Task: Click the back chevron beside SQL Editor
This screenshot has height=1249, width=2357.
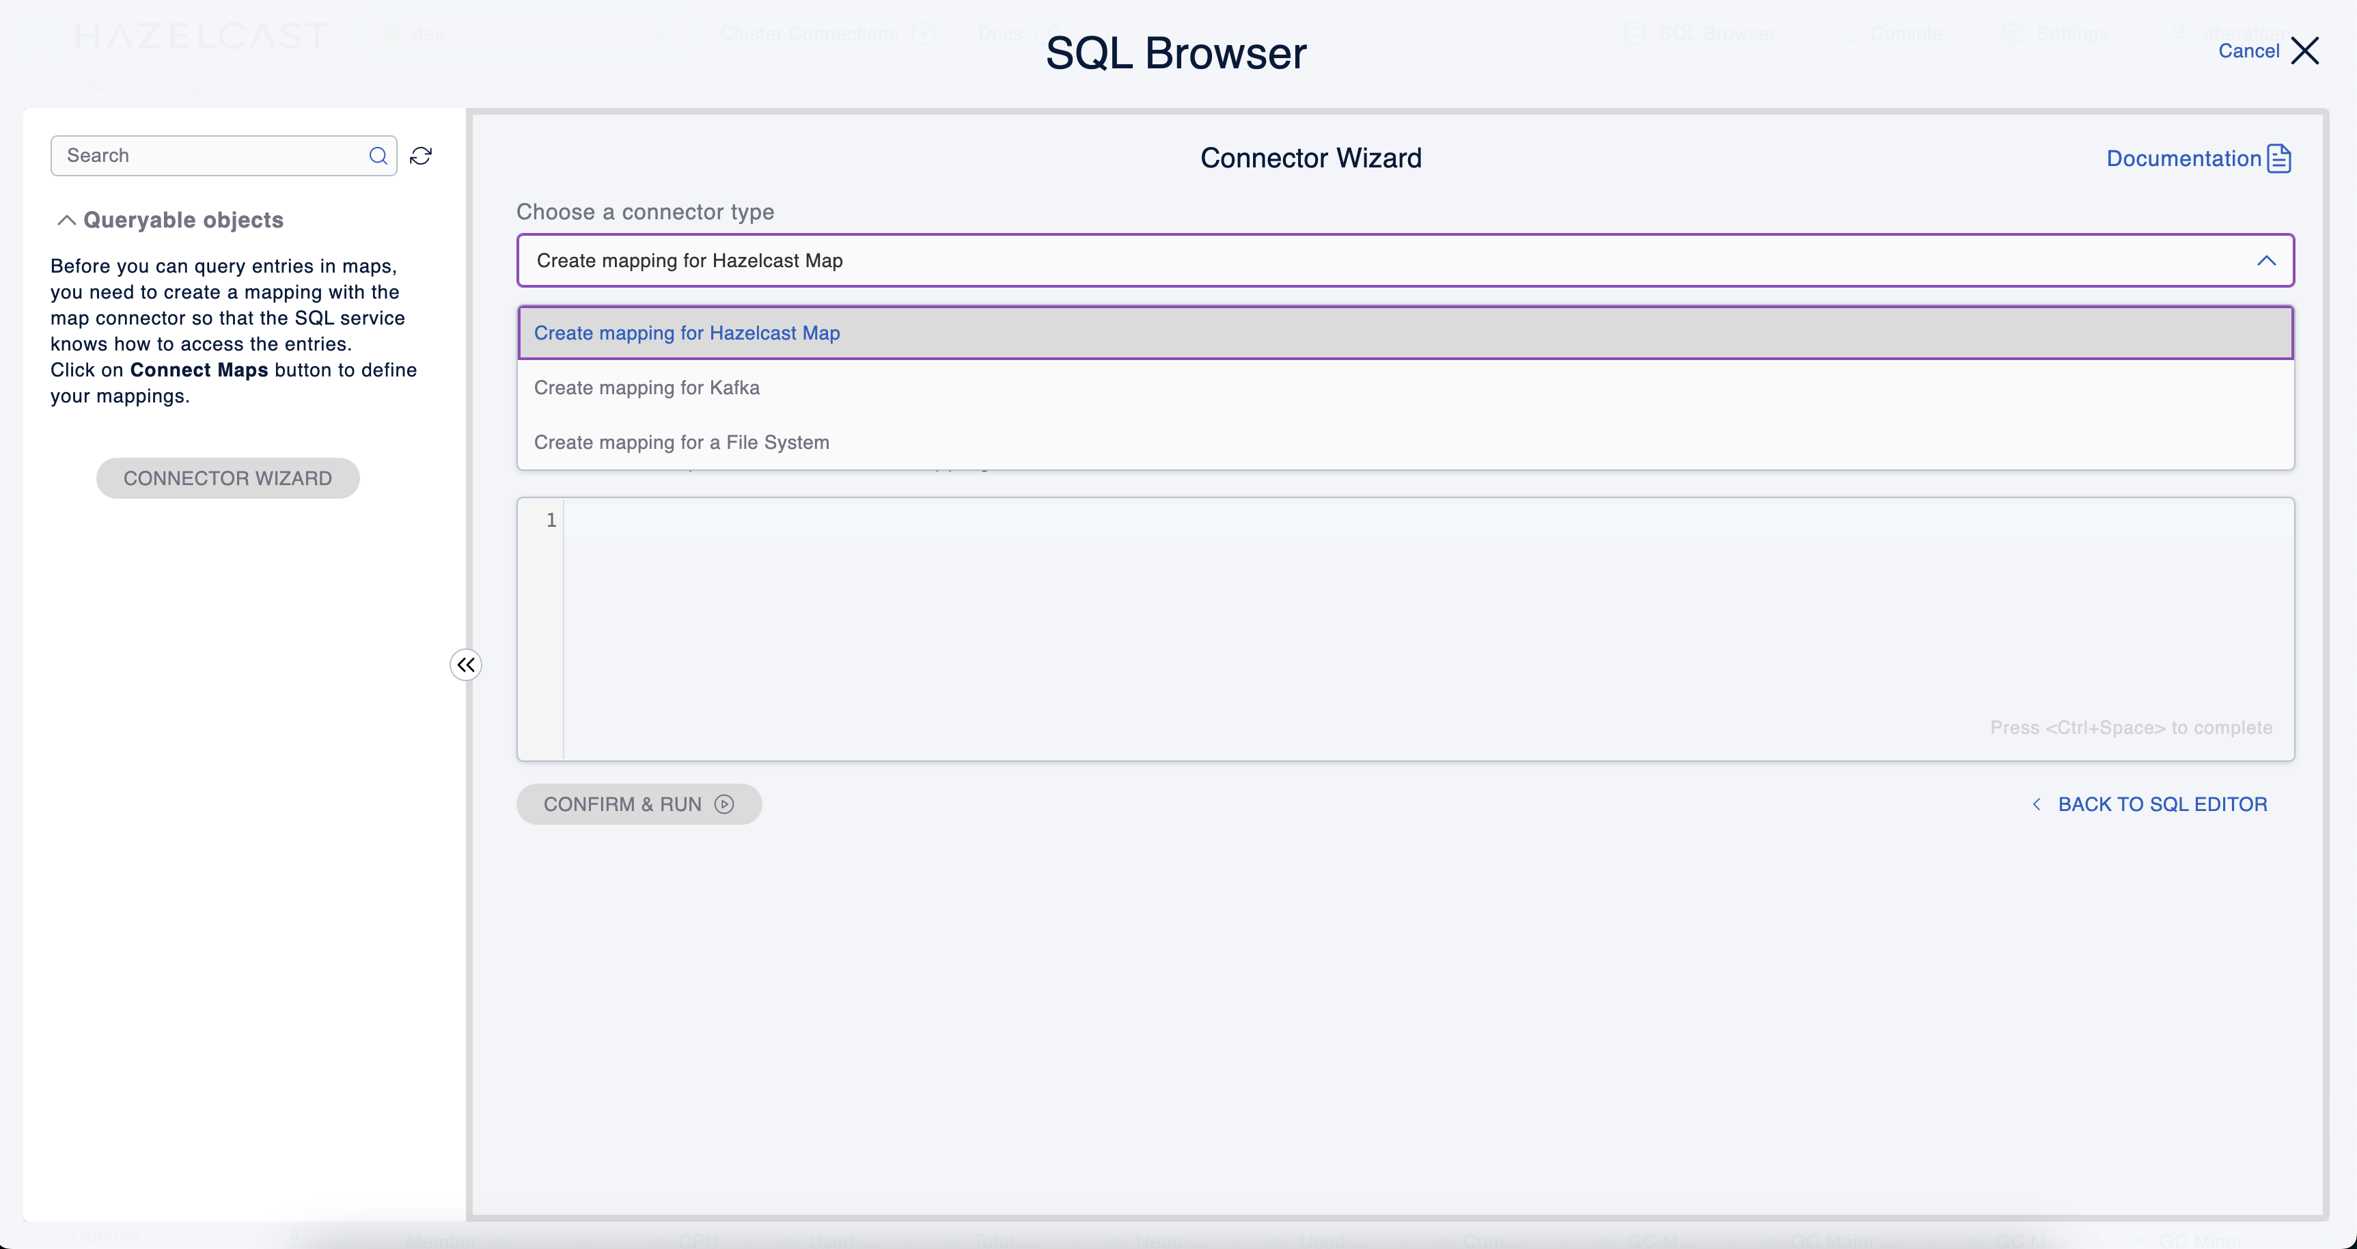Action: pos(2036,804)
